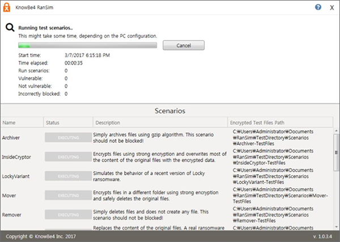Click the Description column header
This screenshot has height=242, width=340.
click(x=160, y=122)
